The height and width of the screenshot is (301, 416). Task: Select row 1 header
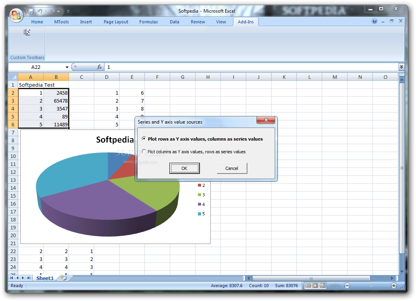click(13, 85)
